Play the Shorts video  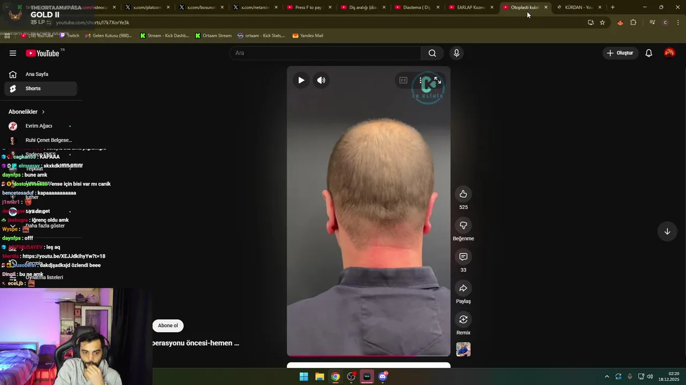[x=301, y=80]
